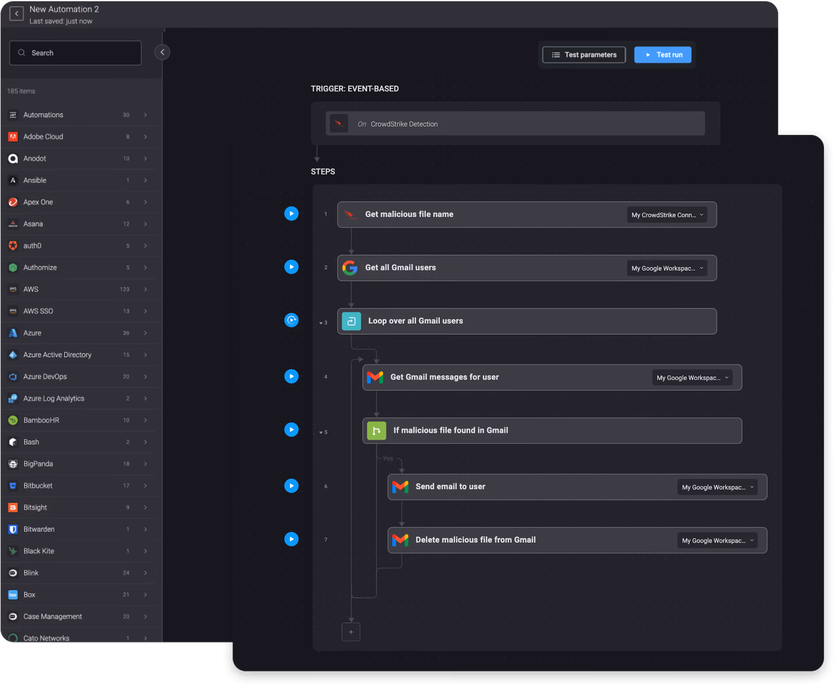Click the CrowdStrike icon in the trigger row
This screenshot has height=688, width=837.
coord(339,124)
